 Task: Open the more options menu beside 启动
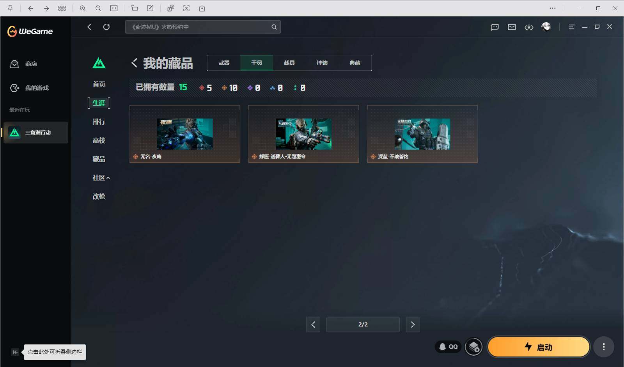(x=603, y=346)
